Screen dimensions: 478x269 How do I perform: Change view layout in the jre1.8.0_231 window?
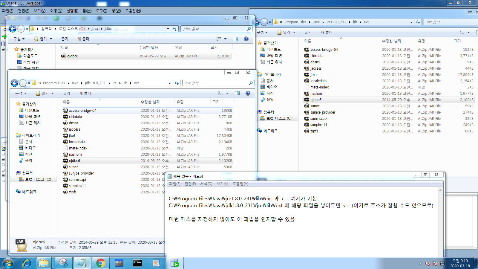coord(462,32)
